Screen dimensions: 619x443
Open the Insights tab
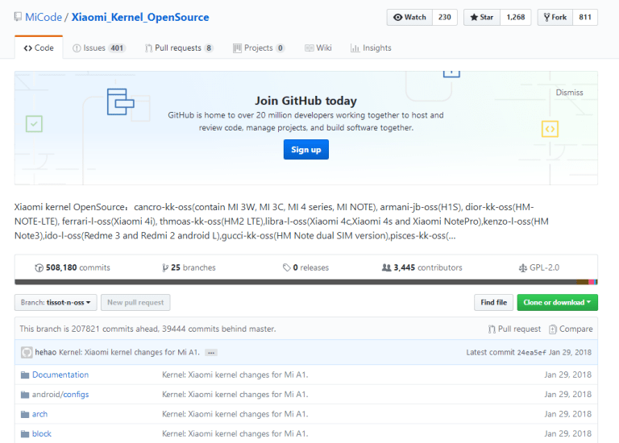point(371,48)
